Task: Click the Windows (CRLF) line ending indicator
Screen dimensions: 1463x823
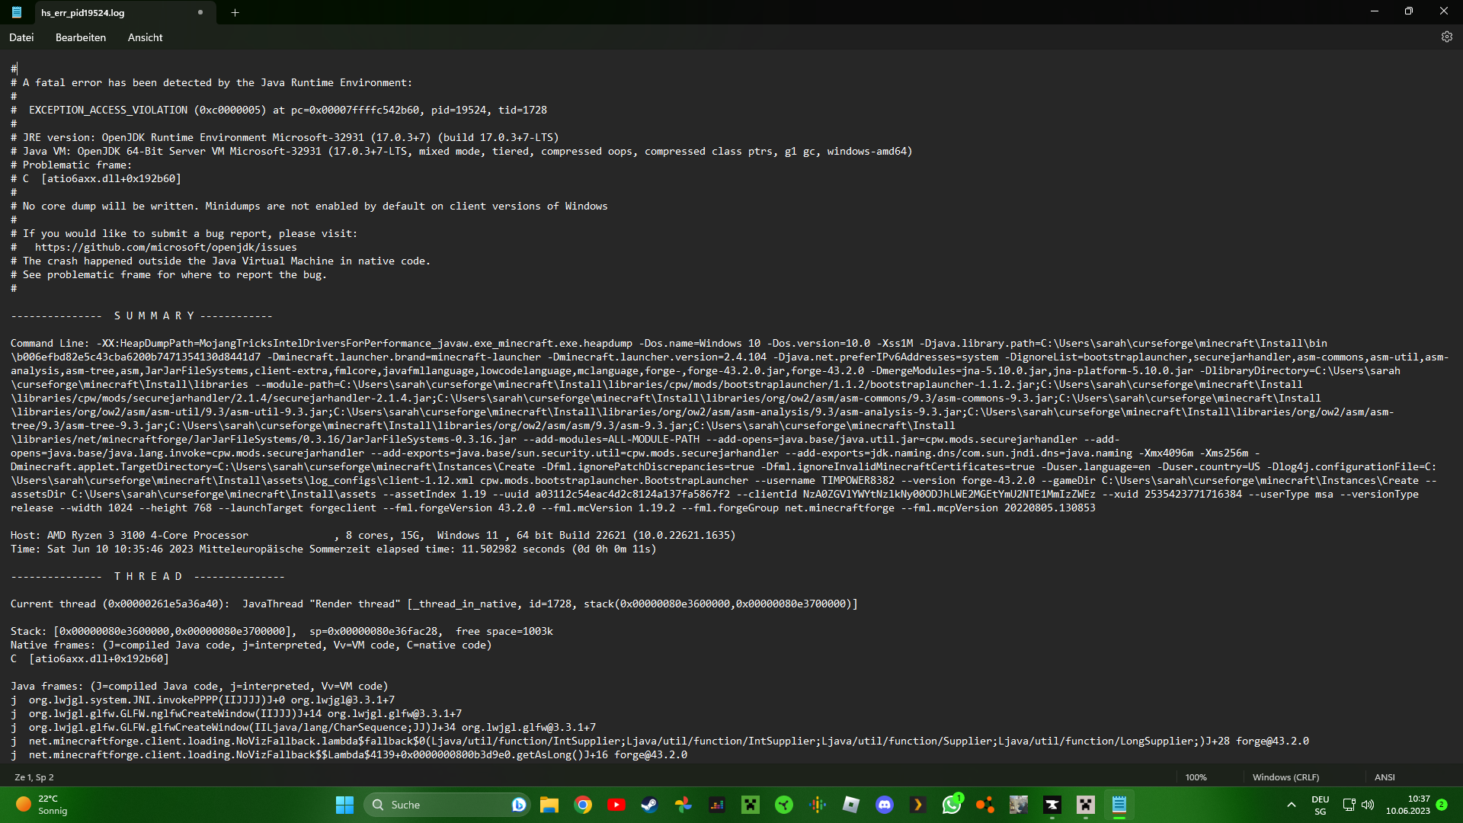Action: (1285, 777)
